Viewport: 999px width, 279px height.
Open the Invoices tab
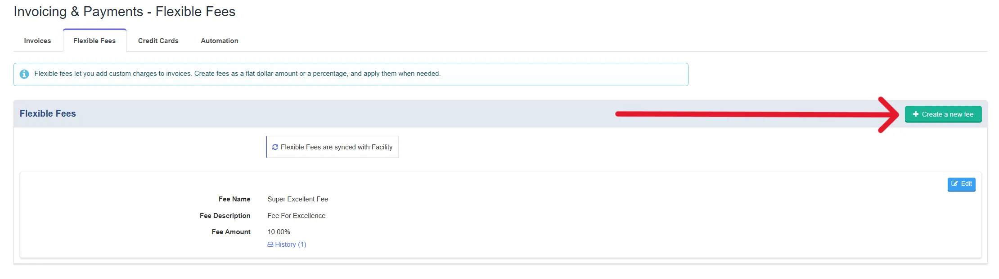tap(37, 41)
